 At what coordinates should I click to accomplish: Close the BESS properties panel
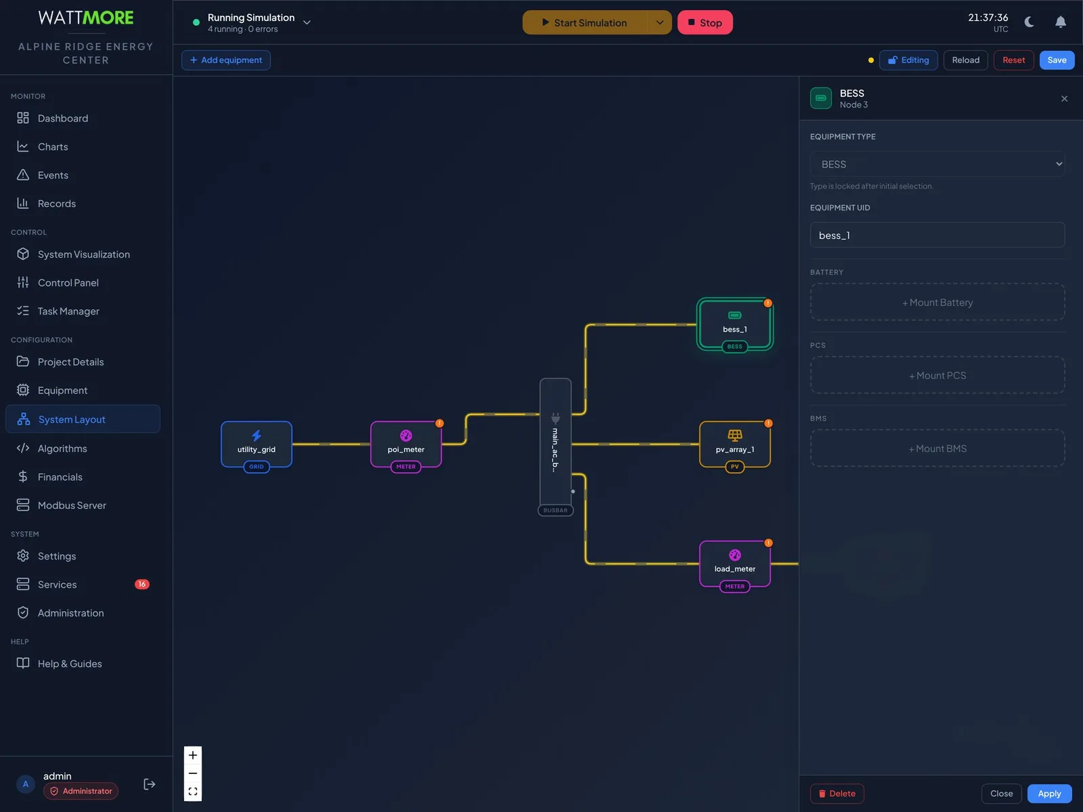point(1064,99)
